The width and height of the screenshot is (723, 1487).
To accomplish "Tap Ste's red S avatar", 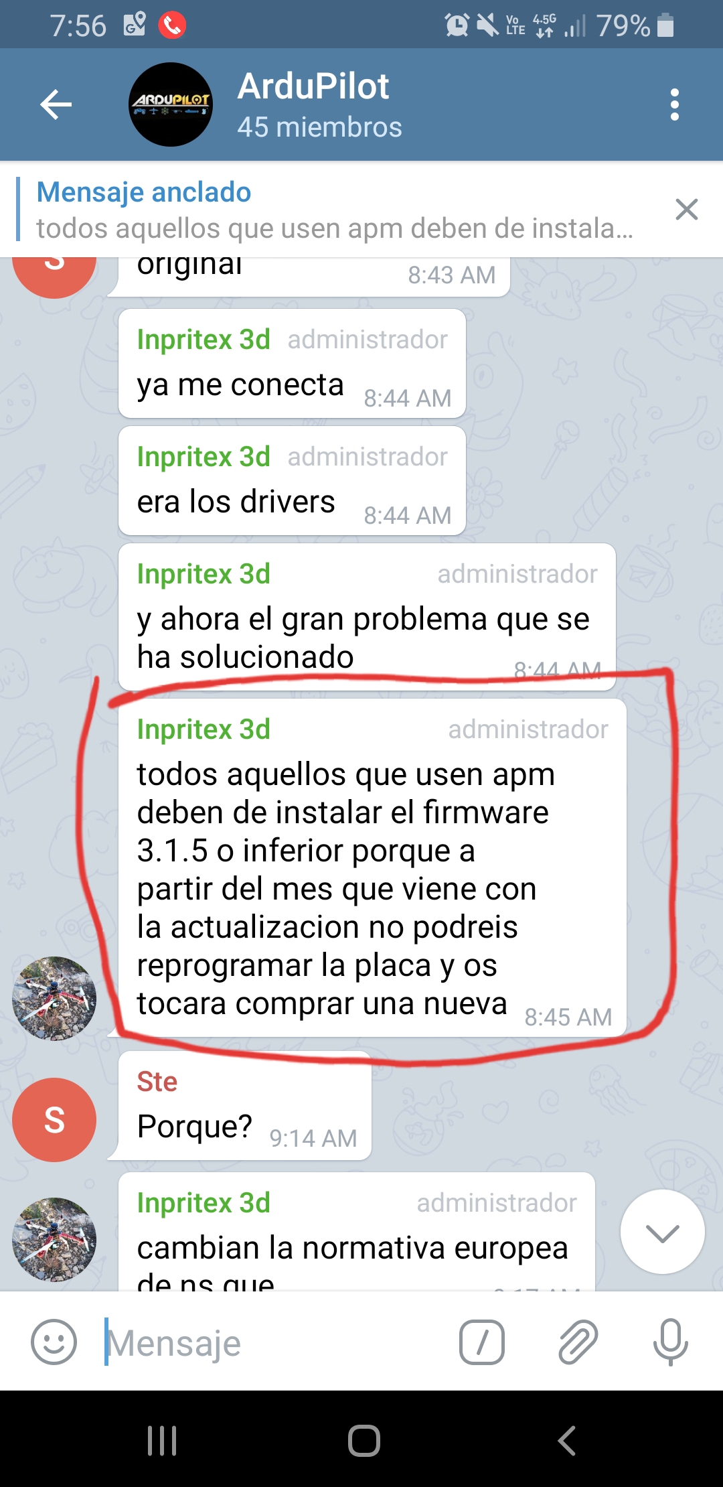I will point(54,1120).
